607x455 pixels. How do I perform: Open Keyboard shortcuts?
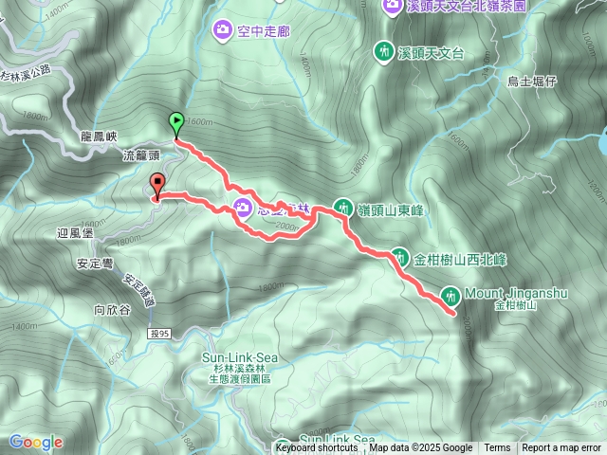pos(317,448)
